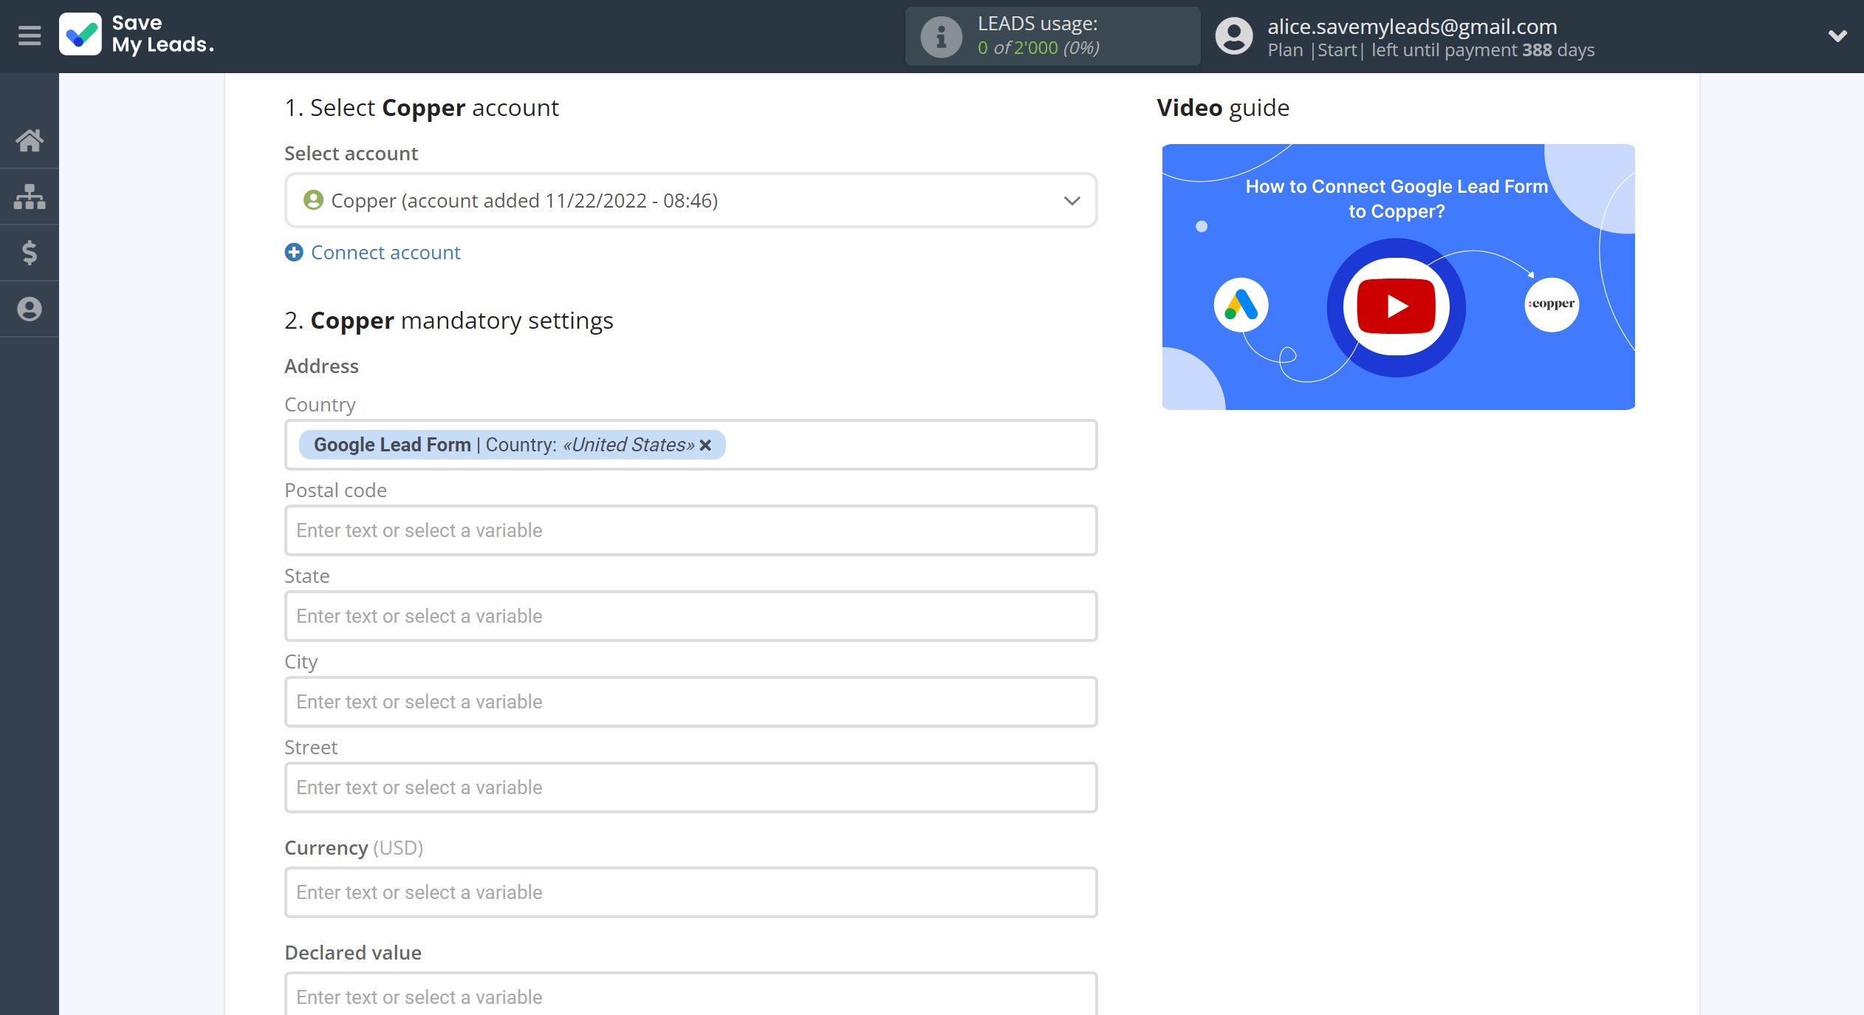The image size is (1864, 1015).
Task: Click the Currency USD input field
Action: [691, 892]
